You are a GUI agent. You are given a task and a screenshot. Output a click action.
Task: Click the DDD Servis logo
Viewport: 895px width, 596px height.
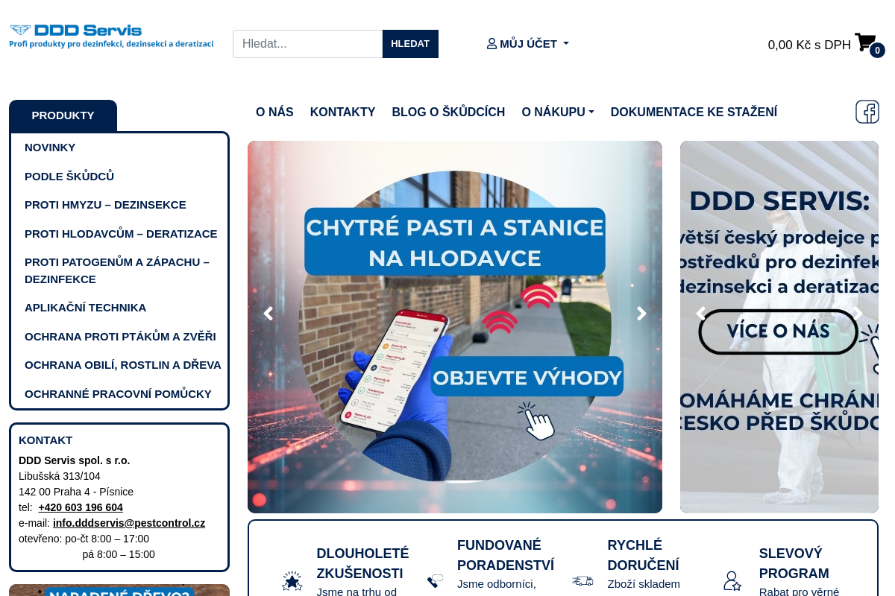click(x=110, y=36)
